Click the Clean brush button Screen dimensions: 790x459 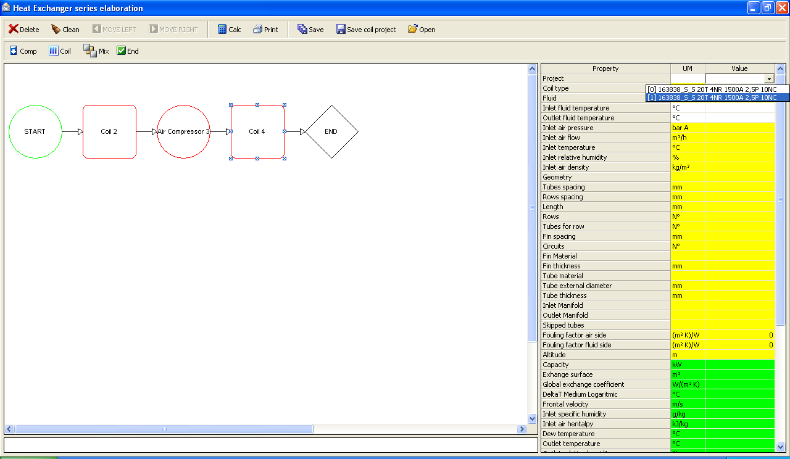65,30
